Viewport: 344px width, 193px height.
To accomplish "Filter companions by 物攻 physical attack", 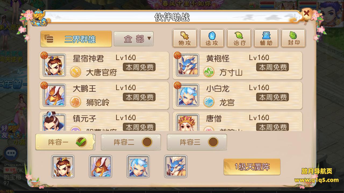I will coord(185,38).
